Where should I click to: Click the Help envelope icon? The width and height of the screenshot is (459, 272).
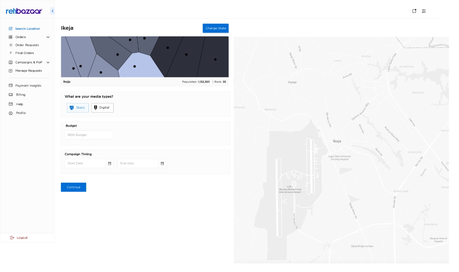coord(11,104)
